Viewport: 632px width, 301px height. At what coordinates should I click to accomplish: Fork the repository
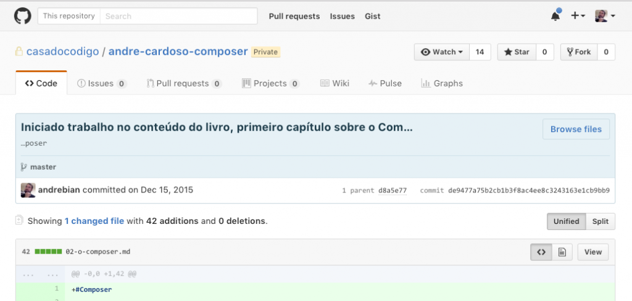coord(579,52)
